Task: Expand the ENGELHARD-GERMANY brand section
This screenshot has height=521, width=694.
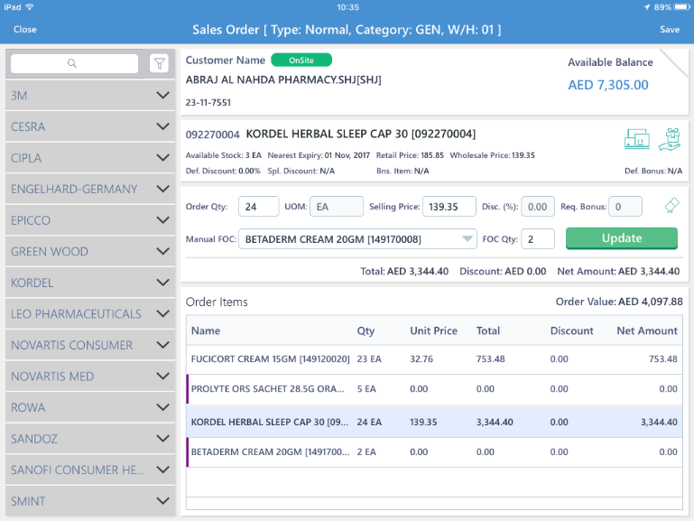Action: click(x=90, y=189)
